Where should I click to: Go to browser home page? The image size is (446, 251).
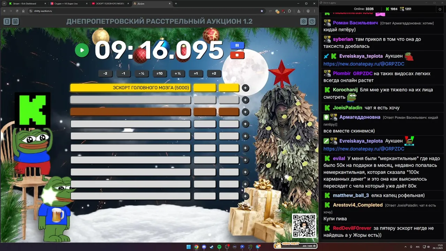[23, 11]
